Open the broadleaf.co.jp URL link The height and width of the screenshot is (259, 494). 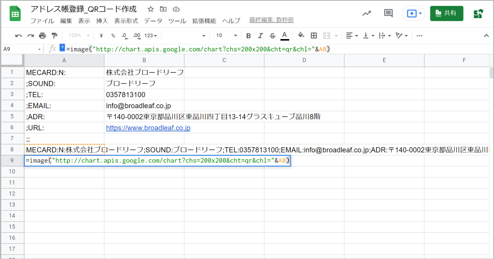148,128
